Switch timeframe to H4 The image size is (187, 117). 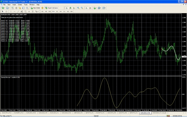point(60,11)
